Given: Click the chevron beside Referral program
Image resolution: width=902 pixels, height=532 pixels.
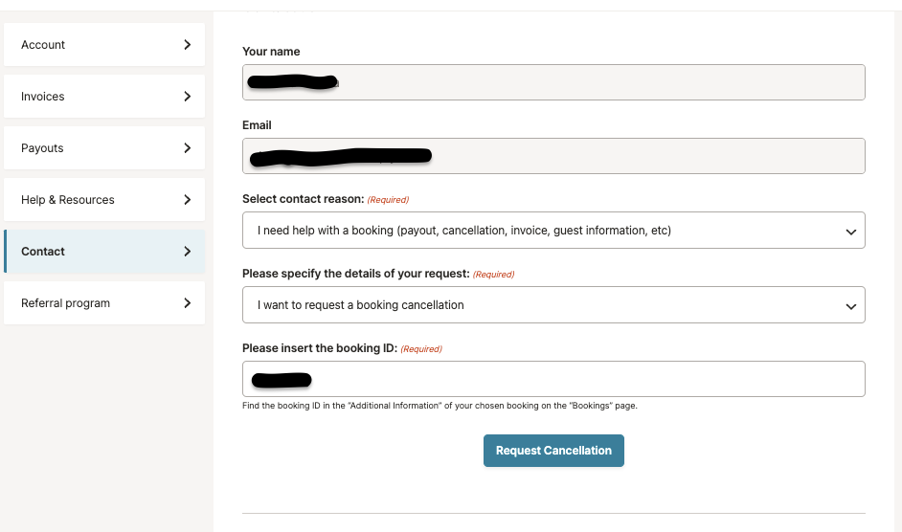Looking at the screenshot, I should coord(187,303).
